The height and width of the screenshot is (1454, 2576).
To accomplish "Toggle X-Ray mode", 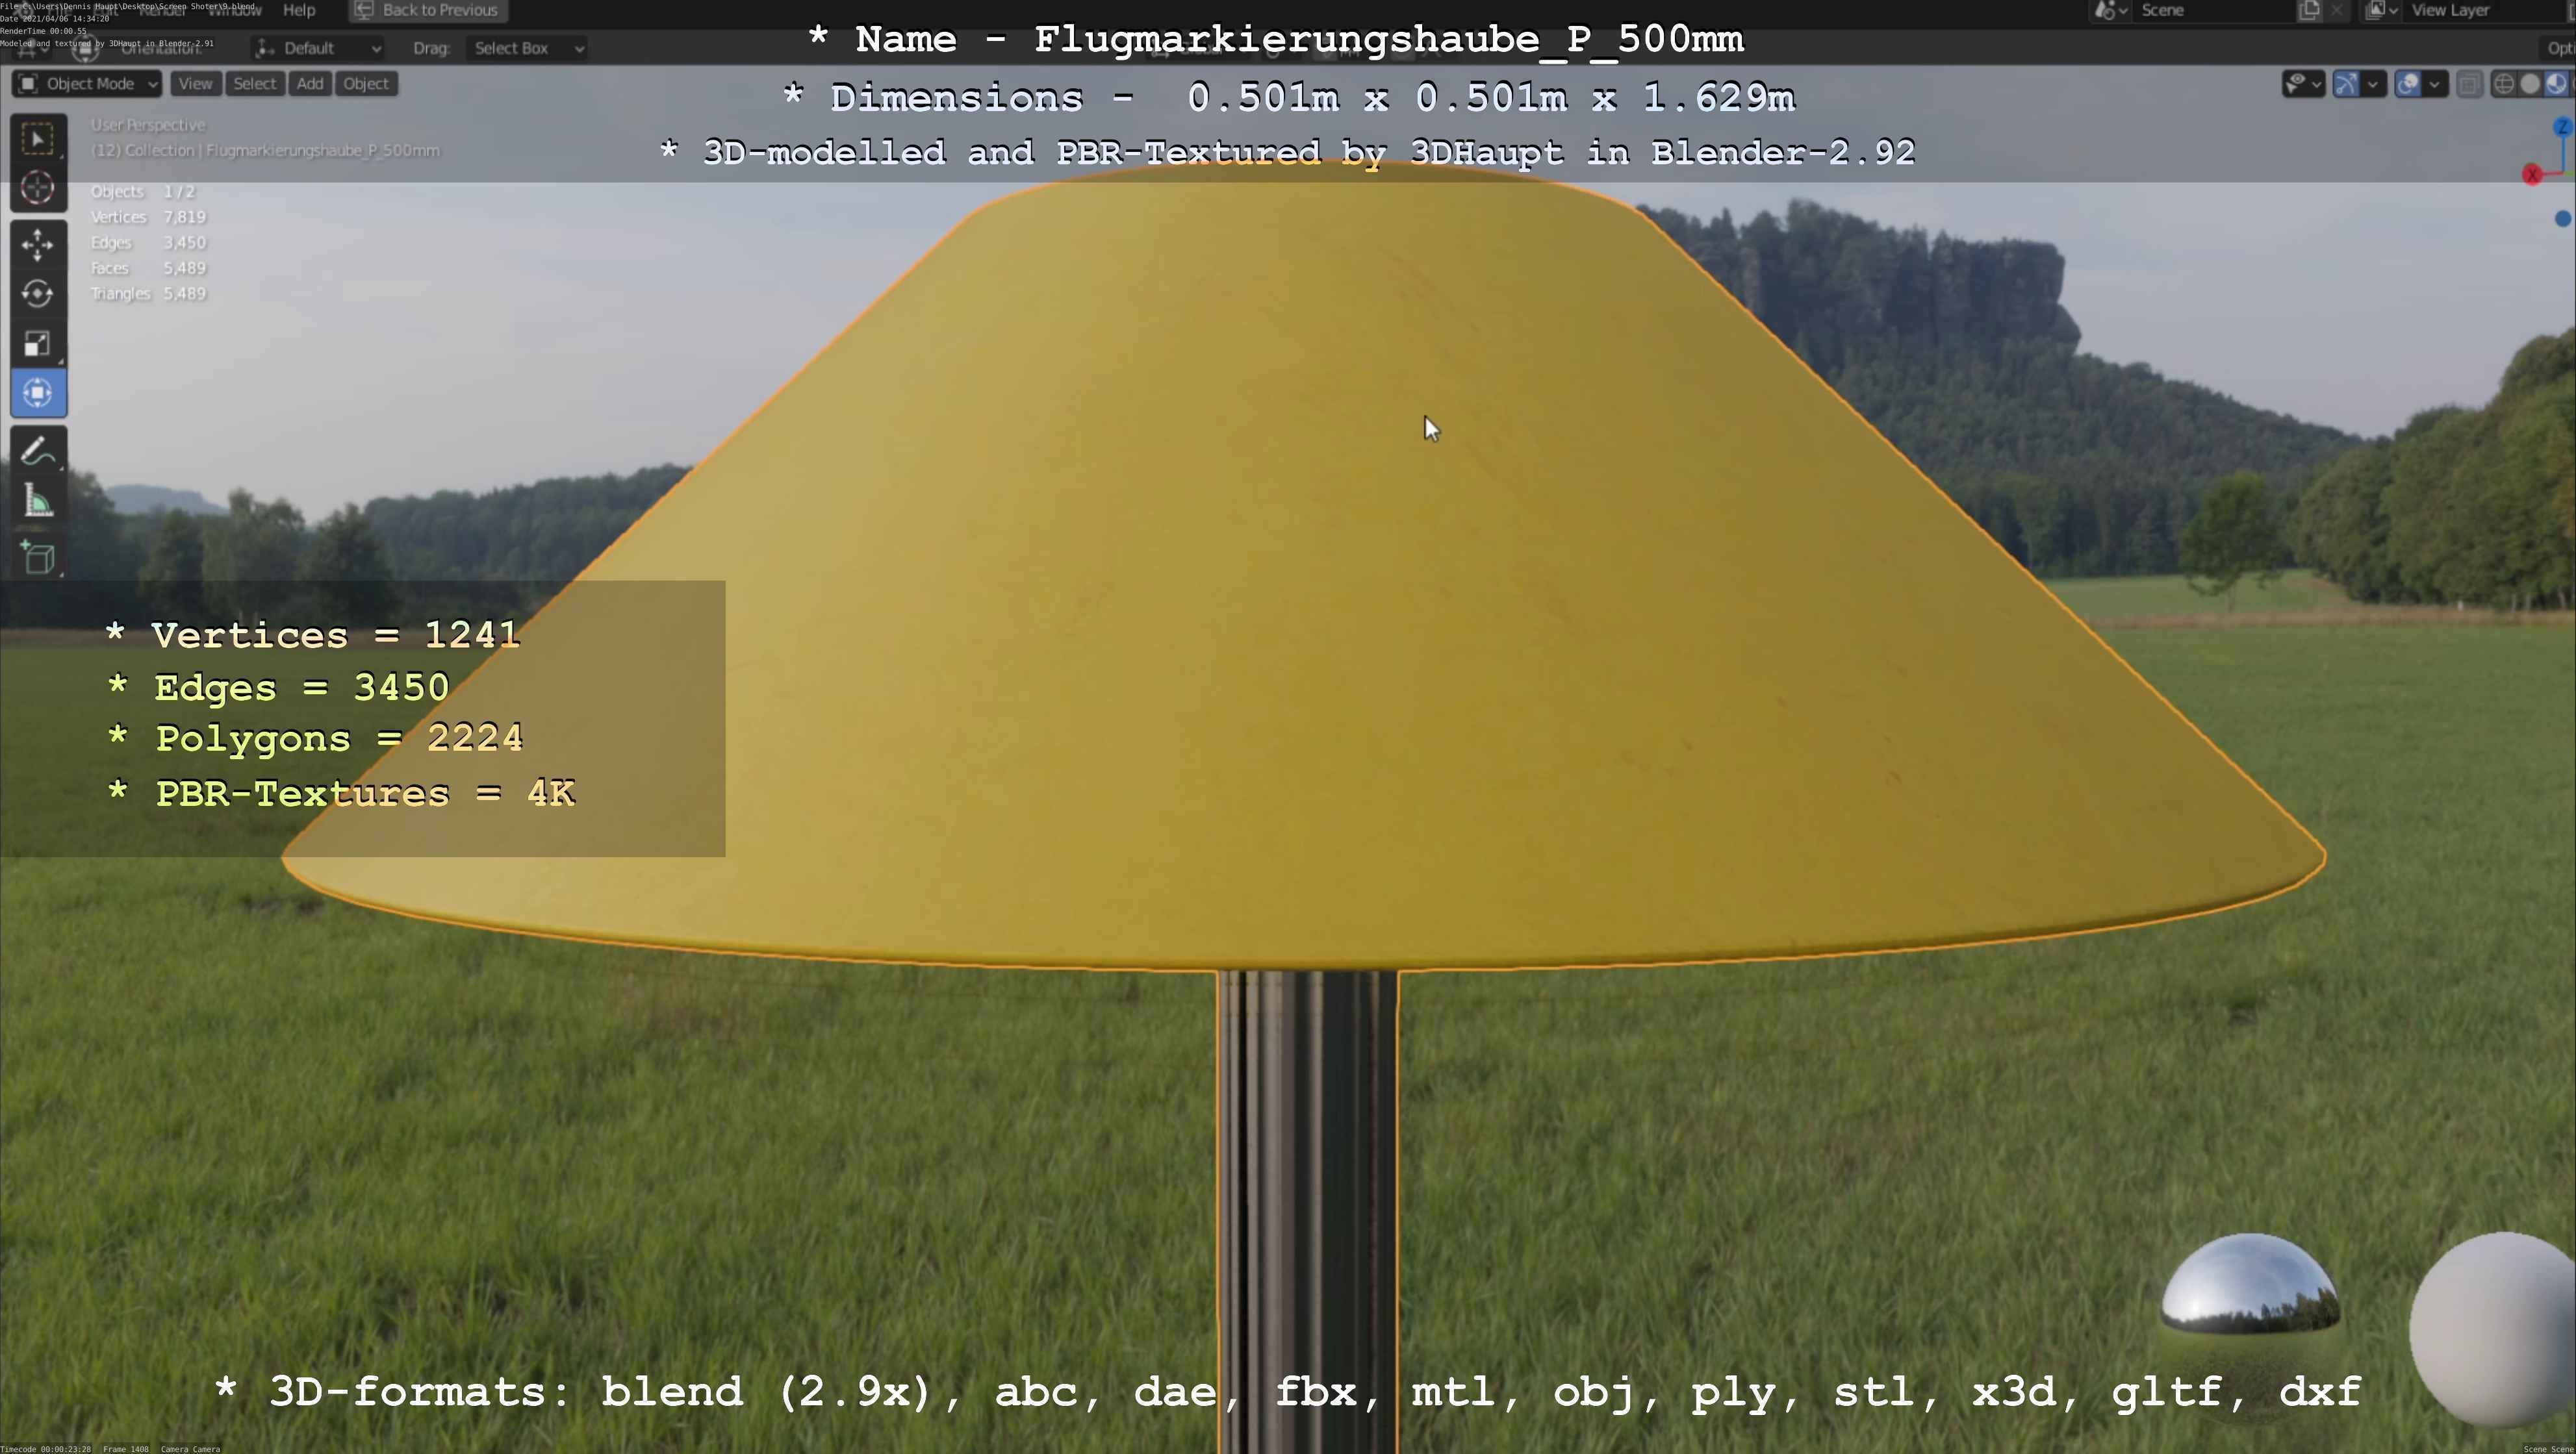I will click(x=2469, y=84).
